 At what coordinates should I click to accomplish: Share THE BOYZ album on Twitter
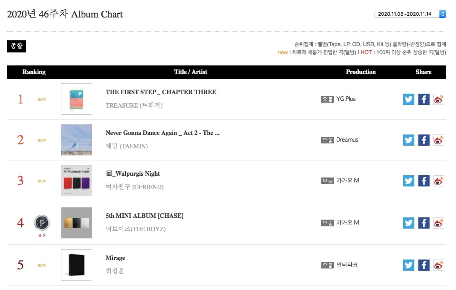(x=409, y=223)
